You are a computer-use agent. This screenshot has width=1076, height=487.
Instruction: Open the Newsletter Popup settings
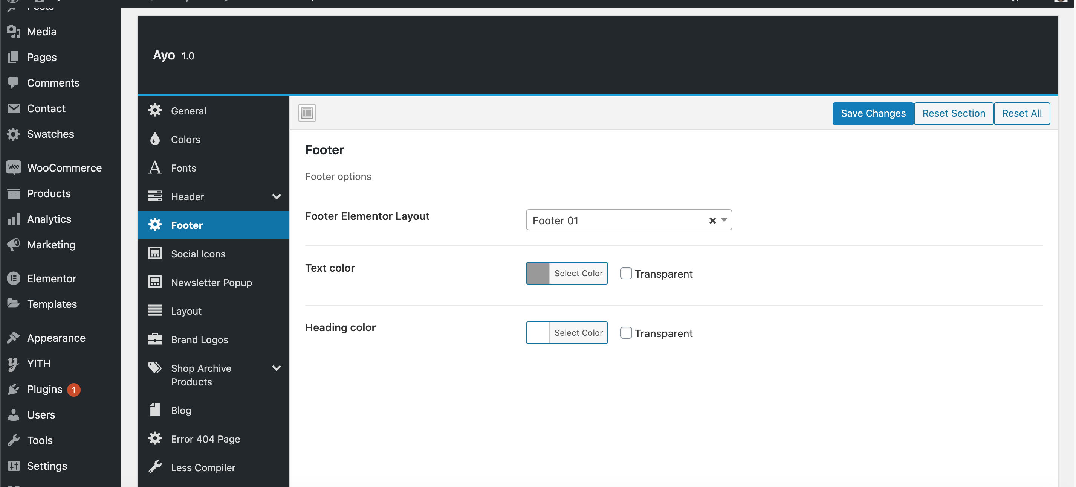click(211, 282)
